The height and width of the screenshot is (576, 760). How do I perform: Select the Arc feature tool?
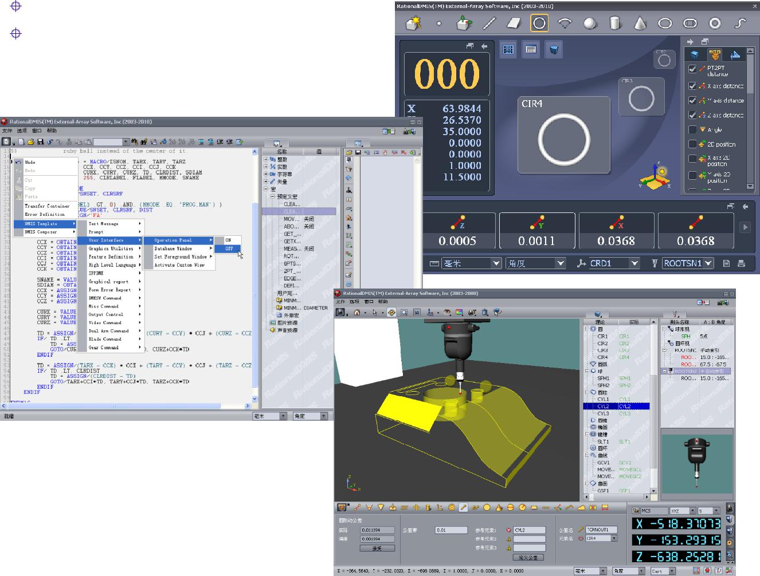[x=565, y=23]
